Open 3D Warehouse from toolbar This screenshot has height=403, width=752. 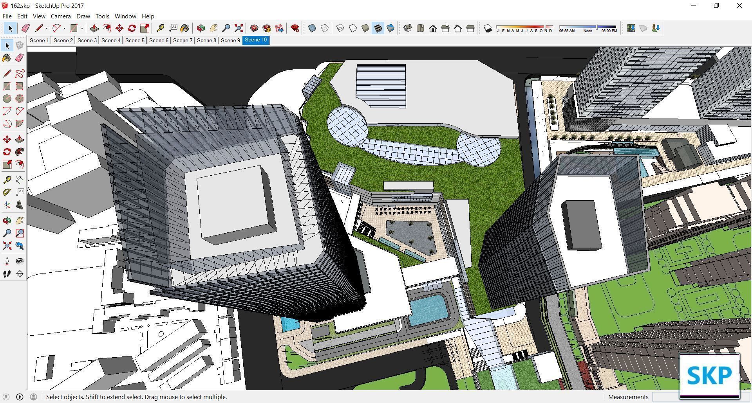[x=254, y=28]
